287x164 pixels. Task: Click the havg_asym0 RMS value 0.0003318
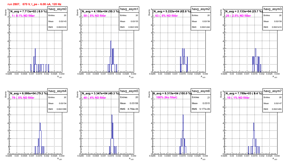click(61, 27)
